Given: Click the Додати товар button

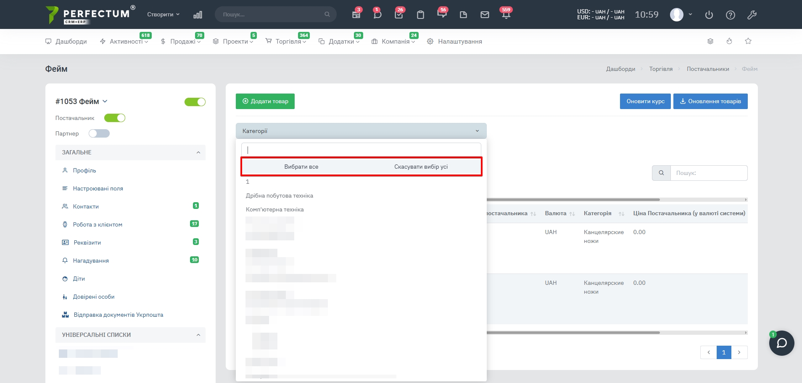Looking at the screenshot, I should point(265,101).
